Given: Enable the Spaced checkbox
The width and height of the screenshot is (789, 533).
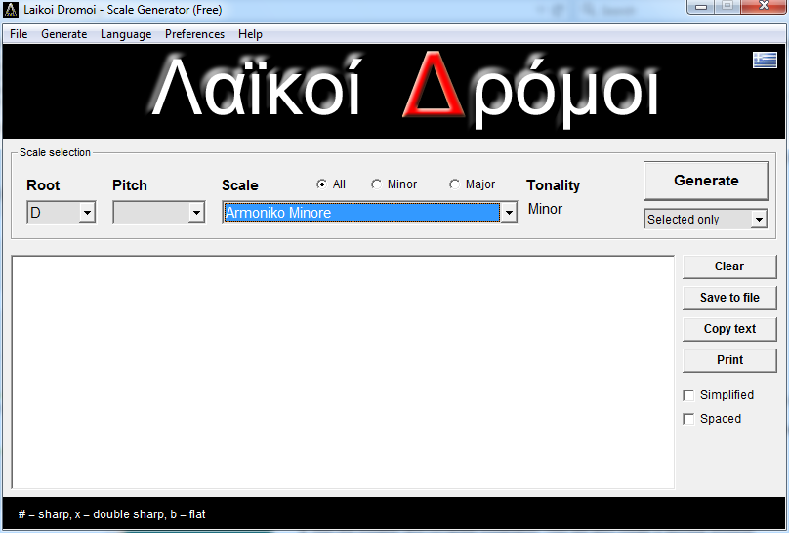Looking at the screenshot, I should point(689,419).
